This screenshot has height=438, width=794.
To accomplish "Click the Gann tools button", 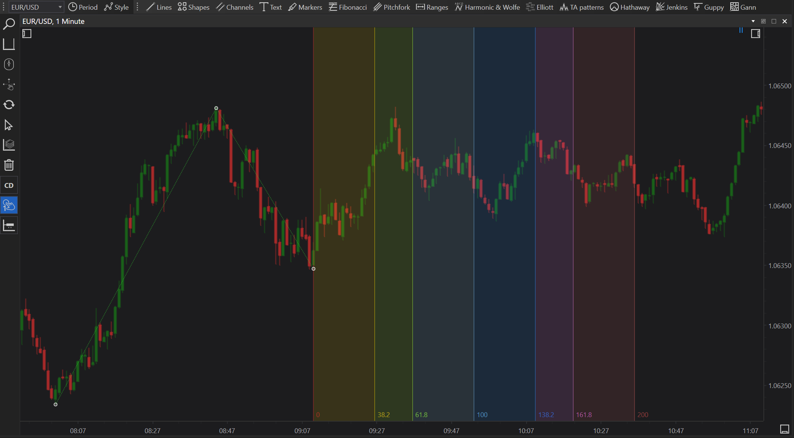I will pyautogui.click(x=743, y=7).
